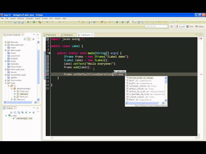This screenshot has width=206, height=154.
Task: Click the Back navigation arrow toolbar icon
Action: click(x=164, y=22)
